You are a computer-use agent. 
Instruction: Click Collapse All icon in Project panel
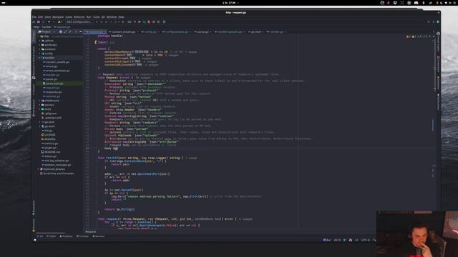point(70,31)
